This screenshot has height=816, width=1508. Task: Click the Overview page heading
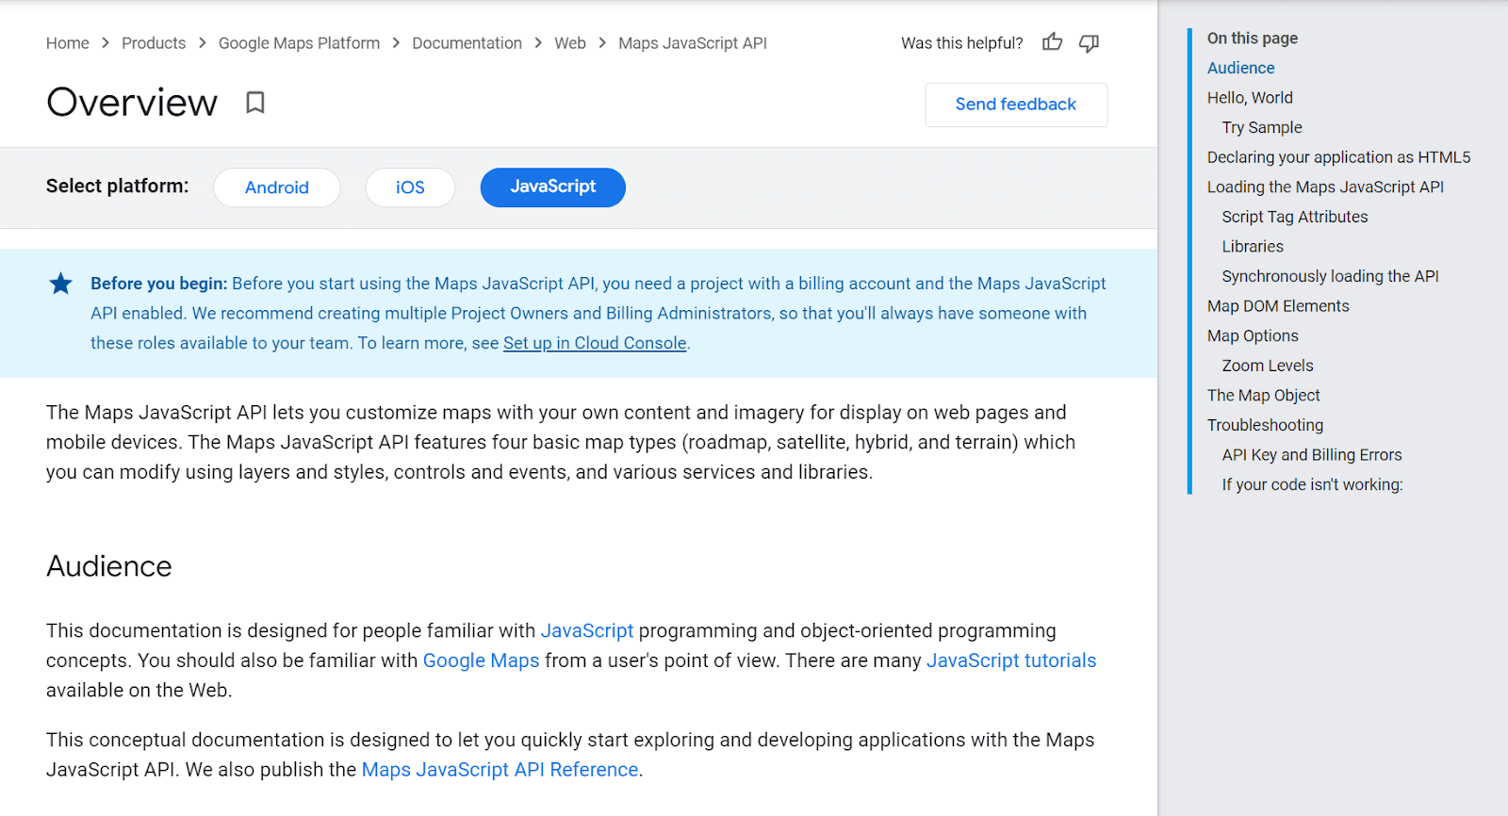[x=132, y=103]
